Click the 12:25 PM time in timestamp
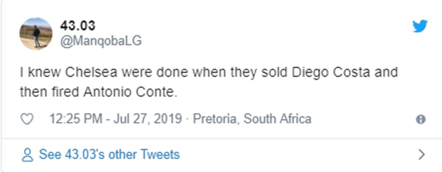This screenshot has width=442, height=172. pos(76,119)
